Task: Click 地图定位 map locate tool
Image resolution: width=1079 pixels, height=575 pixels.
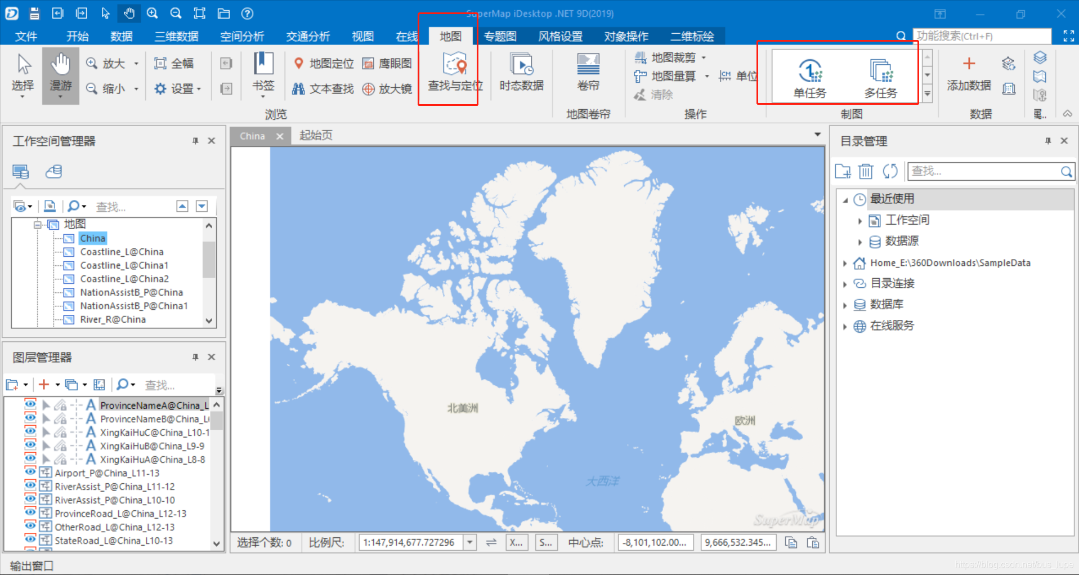Action: tap(324, 64)
